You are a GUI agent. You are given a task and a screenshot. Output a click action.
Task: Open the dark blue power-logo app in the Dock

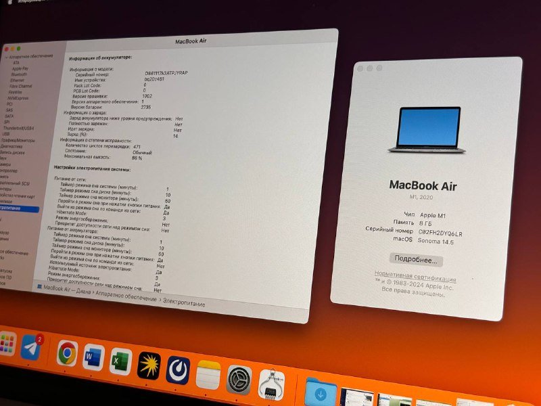click(179, 369)
